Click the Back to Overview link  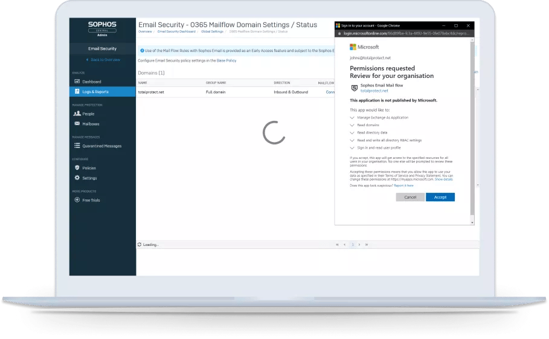pos(105,60)
